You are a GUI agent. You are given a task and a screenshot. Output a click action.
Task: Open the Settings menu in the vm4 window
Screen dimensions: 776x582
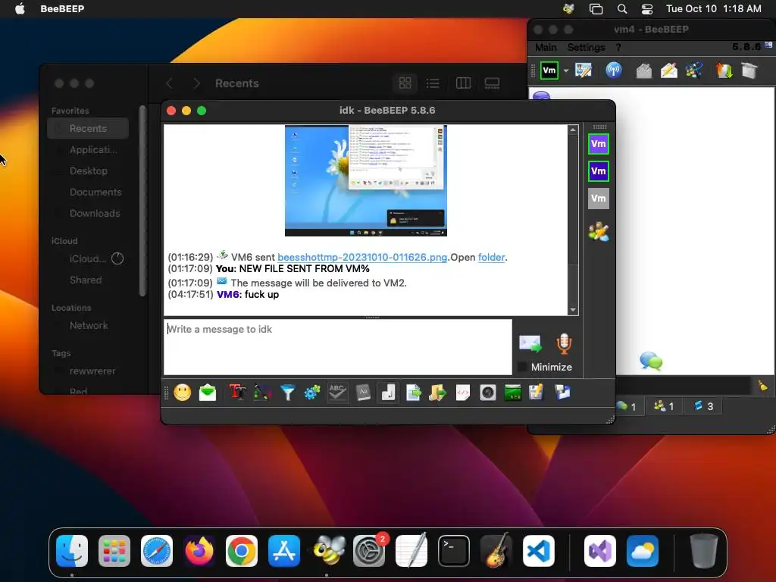click(586, 48)
